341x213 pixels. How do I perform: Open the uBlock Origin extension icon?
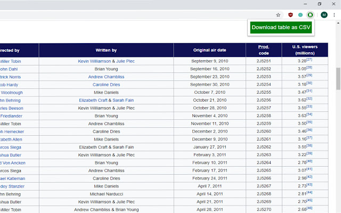click(x=291, y=15)
